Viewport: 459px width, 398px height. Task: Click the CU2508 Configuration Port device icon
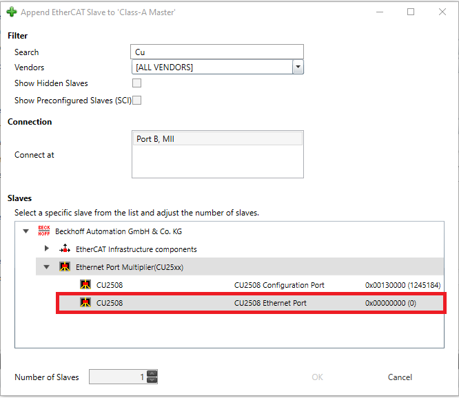click(85, 284)
